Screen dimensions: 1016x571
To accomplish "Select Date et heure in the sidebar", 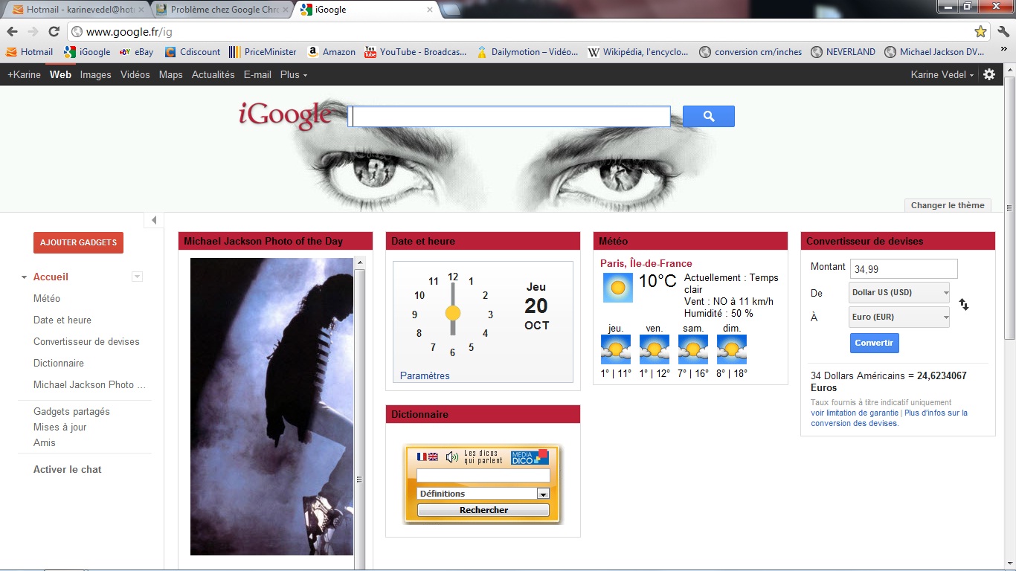I will point(62,320).
